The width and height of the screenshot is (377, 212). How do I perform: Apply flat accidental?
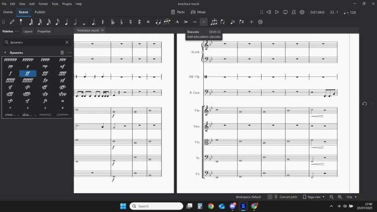(x=122, y=22)
